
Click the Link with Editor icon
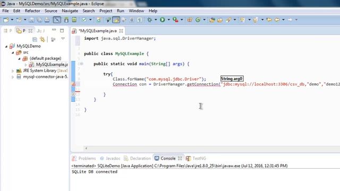coord(42,39)
